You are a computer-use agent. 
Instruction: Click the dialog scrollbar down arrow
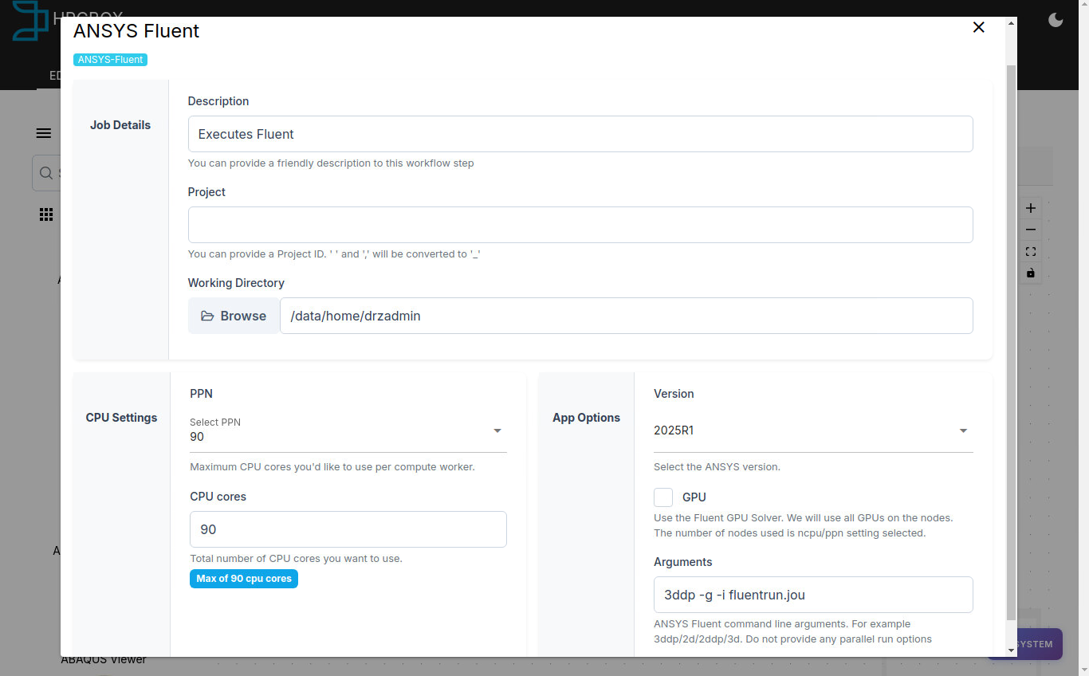pos(1012,650)
